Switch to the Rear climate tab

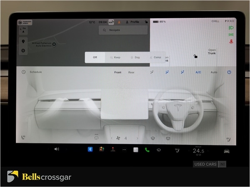[x=131, y=72]
